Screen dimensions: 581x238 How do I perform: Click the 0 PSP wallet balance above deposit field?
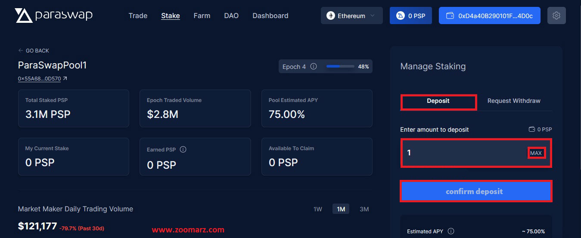(544, 129)
